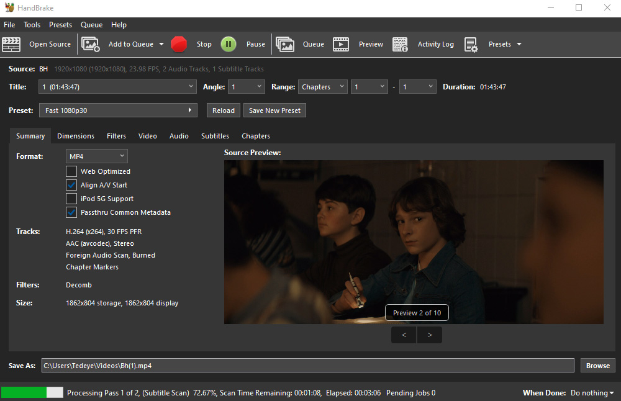Click the 'AAC (avcodec), Stereo' track text

(x=100, y=243)
